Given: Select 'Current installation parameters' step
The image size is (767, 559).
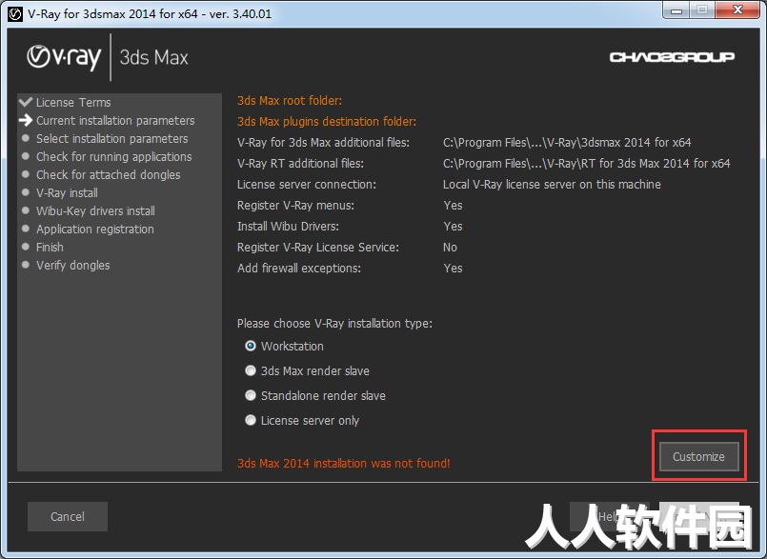Looking at the screenshot, I should click(115, 120).
